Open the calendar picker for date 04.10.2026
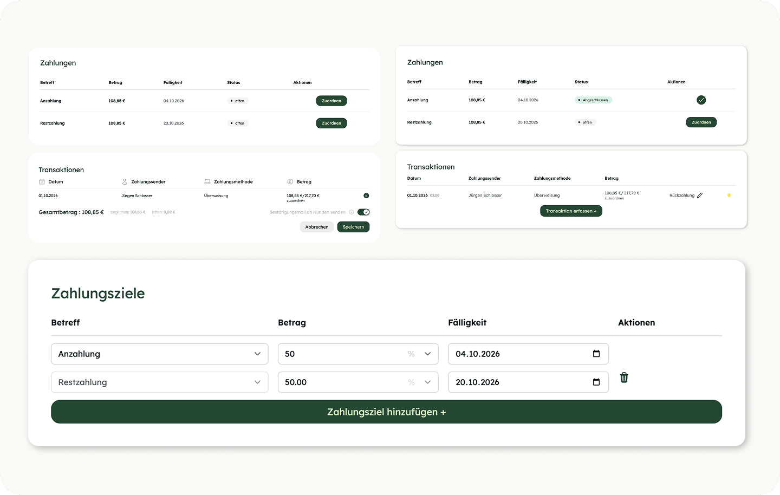This screenshot has width=780, height=495. (x=596, y=354)
